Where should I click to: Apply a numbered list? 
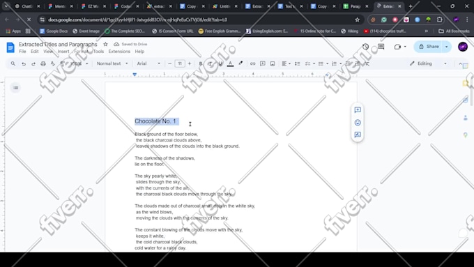pos(334,63)
